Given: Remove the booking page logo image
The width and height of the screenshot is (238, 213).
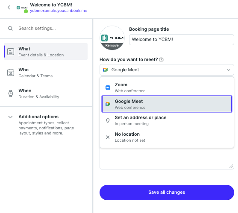Looking at the screenshot, I should tap(112, 45).
